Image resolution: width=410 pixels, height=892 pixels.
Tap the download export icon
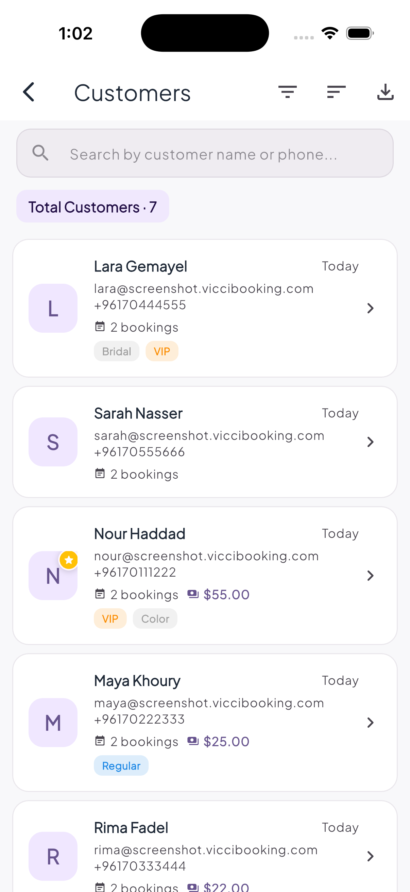(x=385, y=92)
